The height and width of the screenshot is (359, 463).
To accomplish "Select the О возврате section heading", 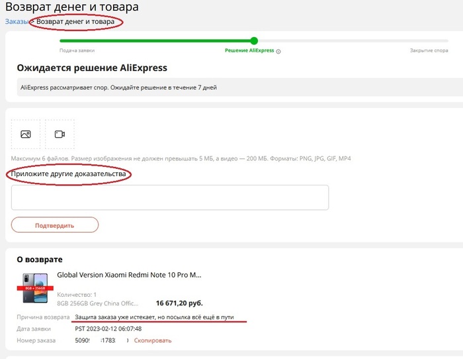I will click(40, 260).
